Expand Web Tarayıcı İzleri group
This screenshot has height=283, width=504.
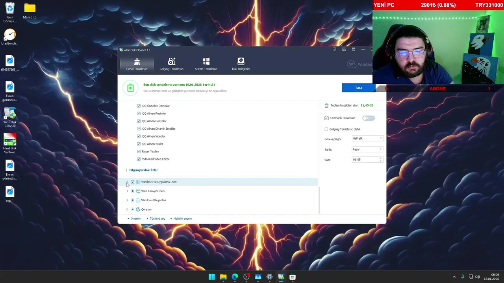coord(127,191)
